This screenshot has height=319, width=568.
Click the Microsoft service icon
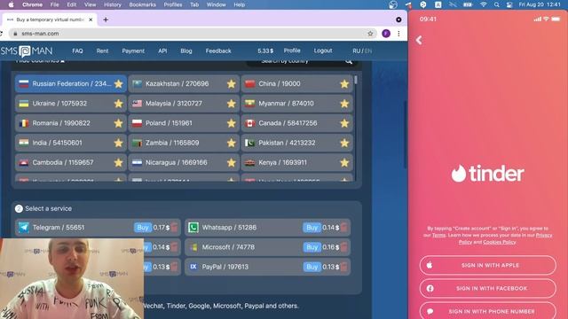coord(193,247)
